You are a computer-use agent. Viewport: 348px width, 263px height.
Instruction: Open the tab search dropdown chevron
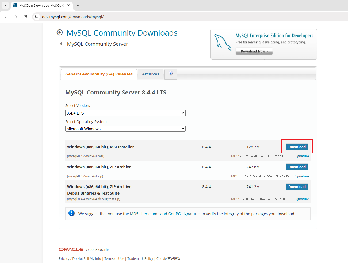pyautogui.click(x=5, y=5)
